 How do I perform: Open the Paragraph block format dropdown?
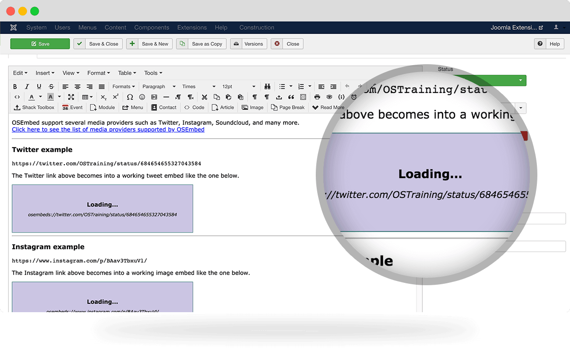click(159, 87)
